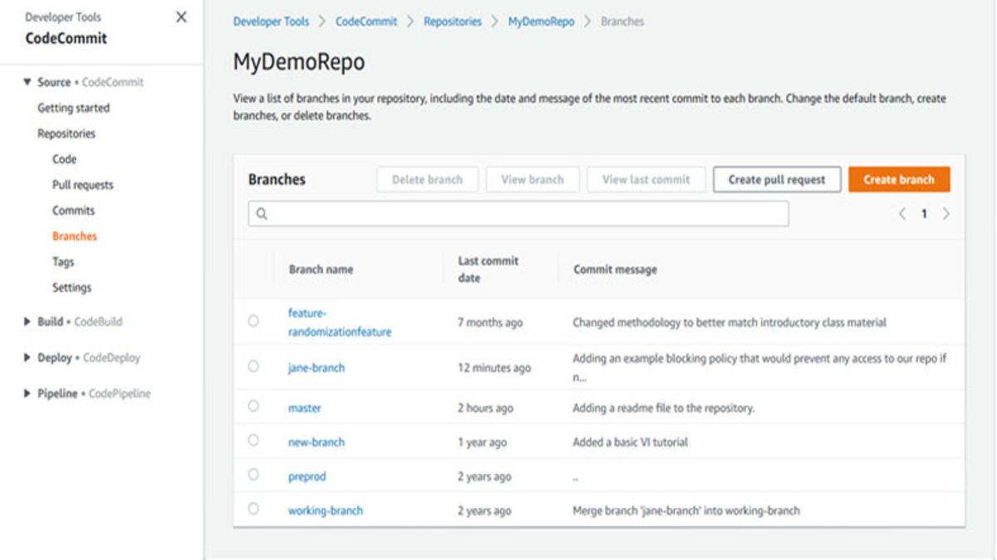Click the next page chevron in pagination
This screenshot has height=560, width=997.
click(x=946, y=213)
